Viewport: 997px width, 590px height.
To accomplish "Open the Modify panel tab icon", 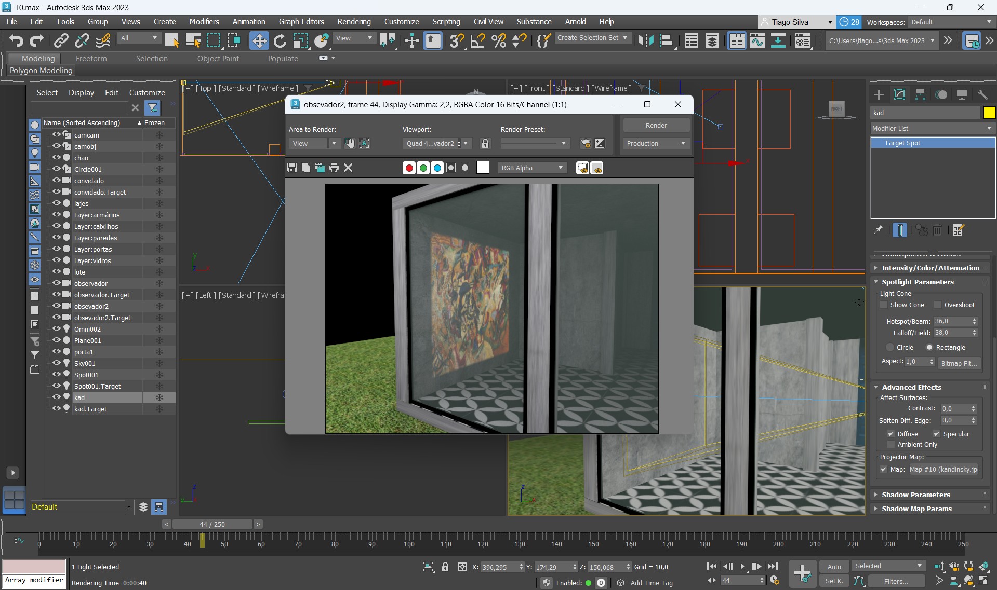I will click(x=899, y=94).
